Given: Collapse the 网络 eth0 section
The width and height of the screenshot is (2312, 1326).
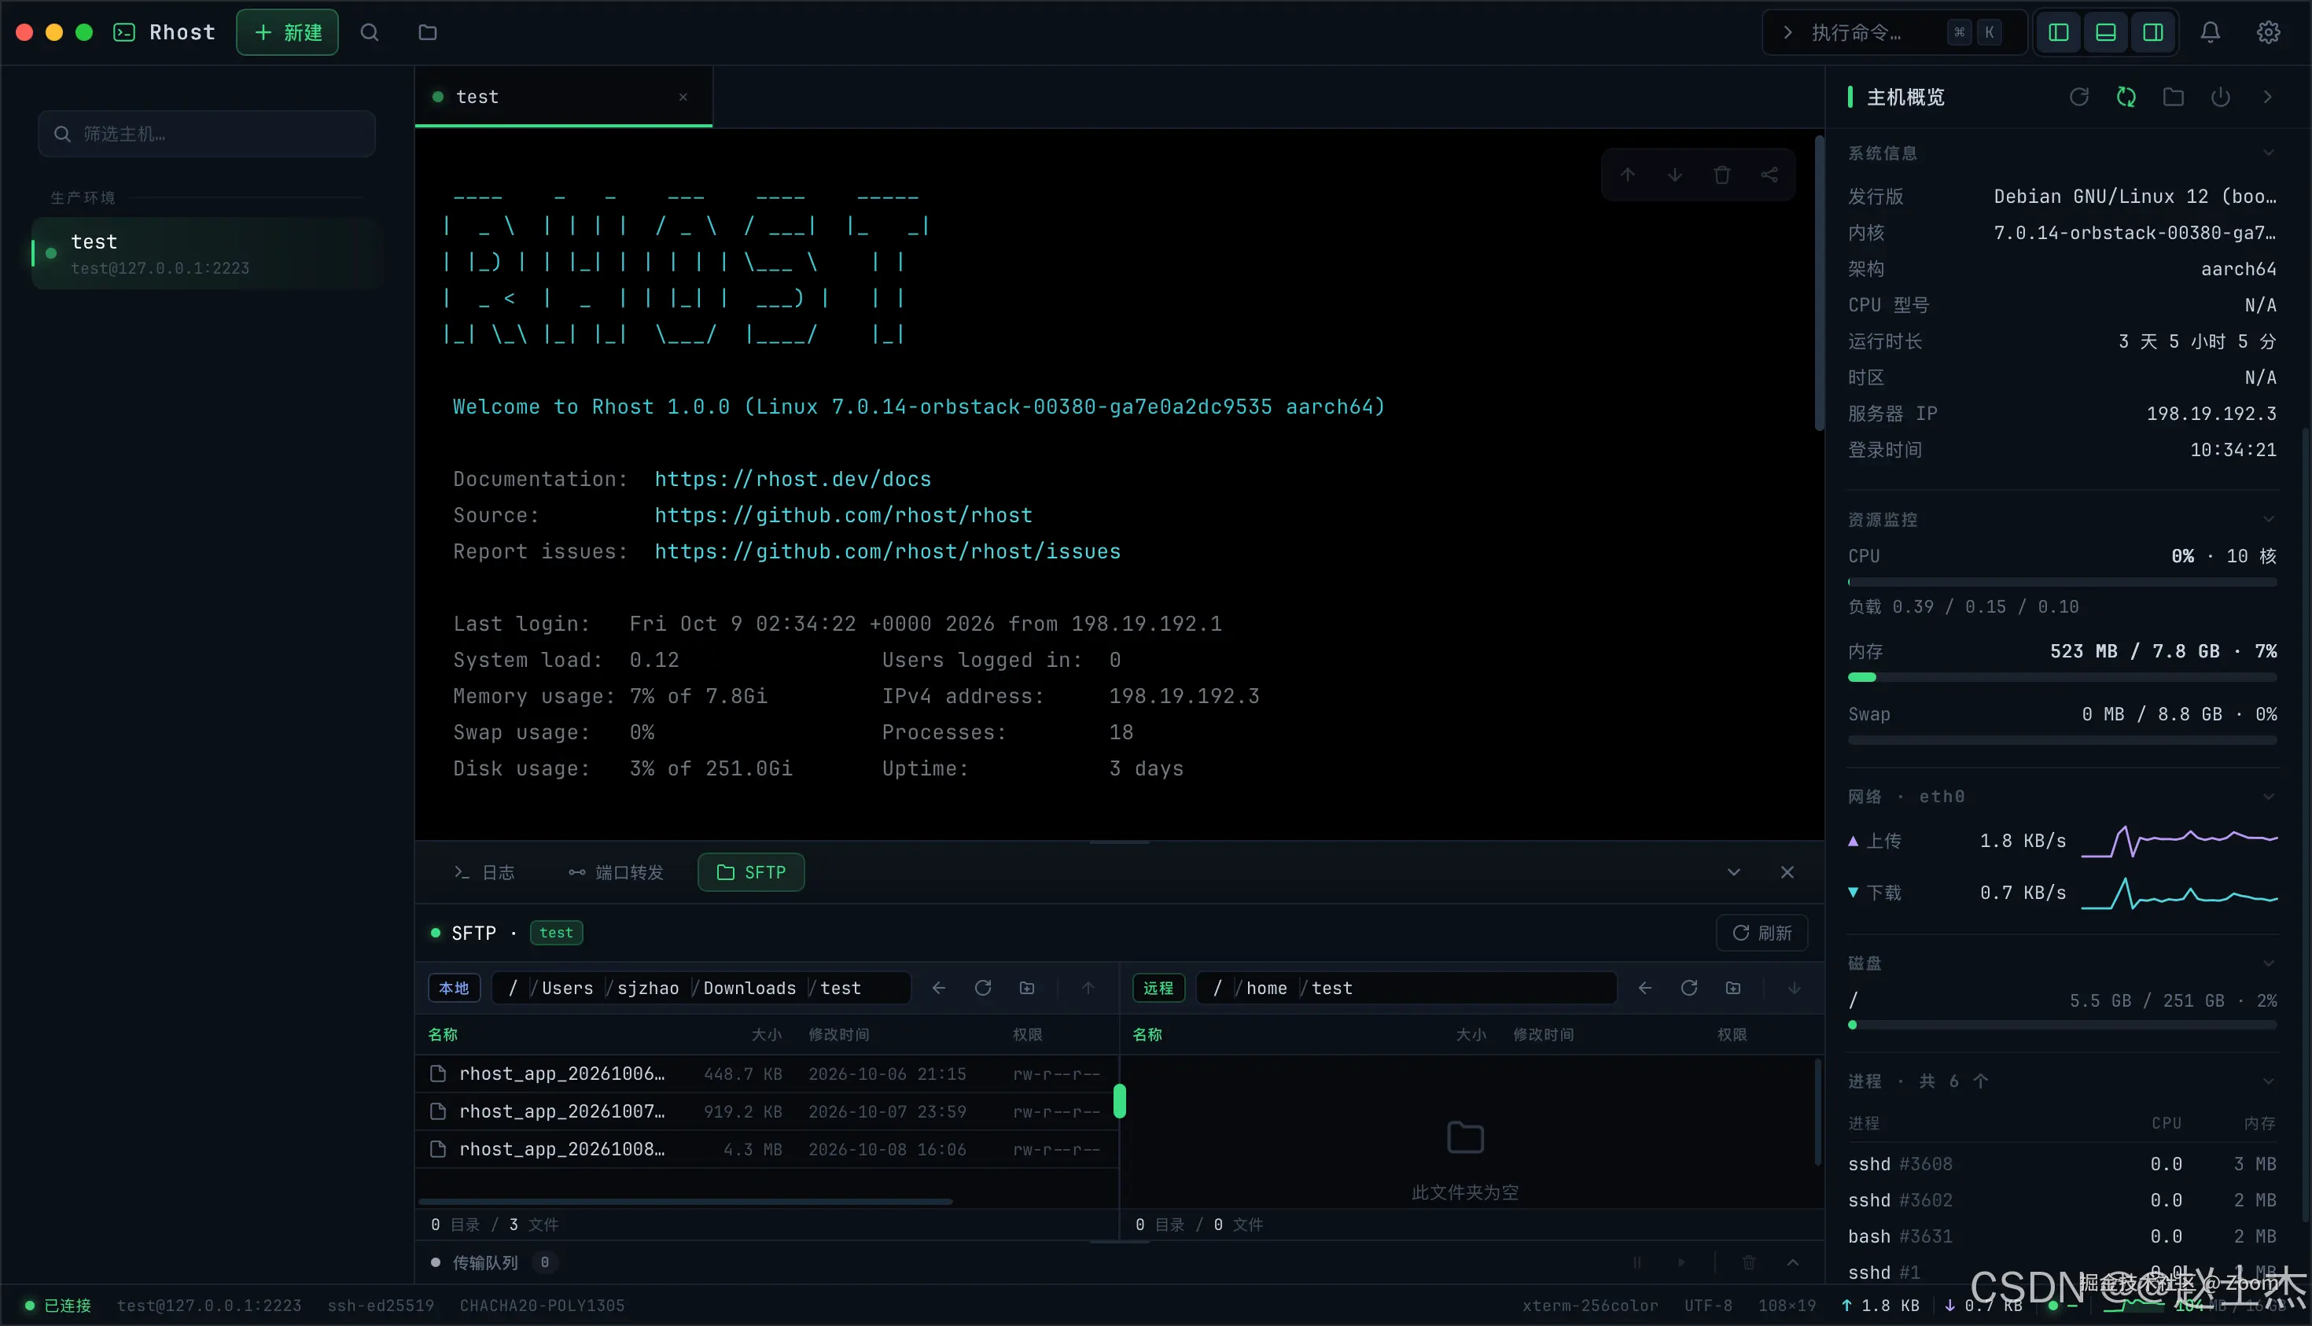Looking at the screenshot, I should 2268,797.
